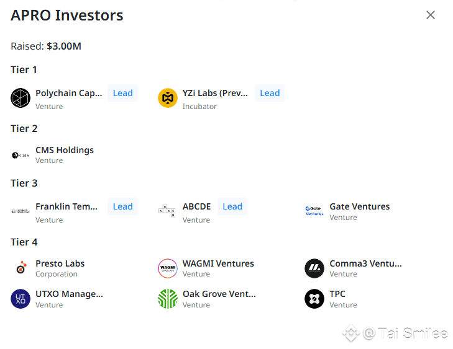Open the Polychain Capital investor name link
This screenshot has height=349, width=453.
pos(68,93)
